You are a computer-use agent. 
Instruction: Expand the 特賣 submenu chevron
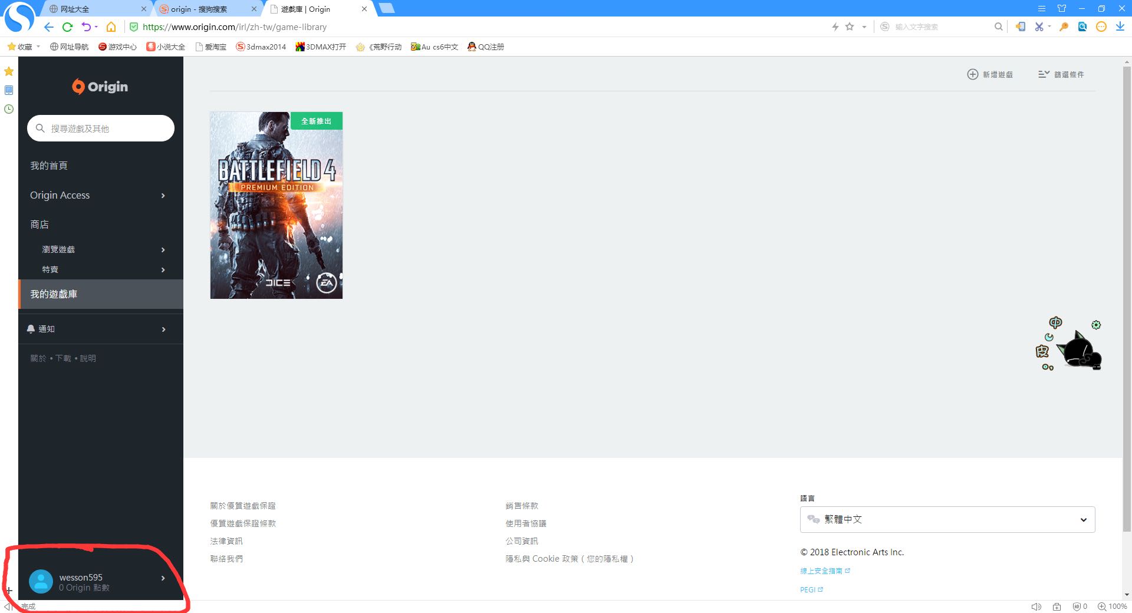163,270
